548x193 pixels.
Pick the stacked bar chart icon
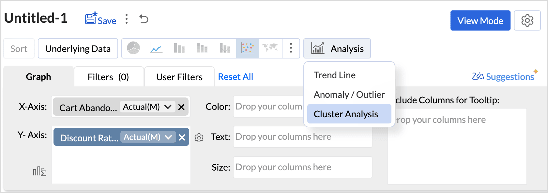(202, 48)
